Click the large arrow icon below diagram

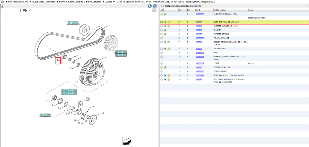pos(127,141)
